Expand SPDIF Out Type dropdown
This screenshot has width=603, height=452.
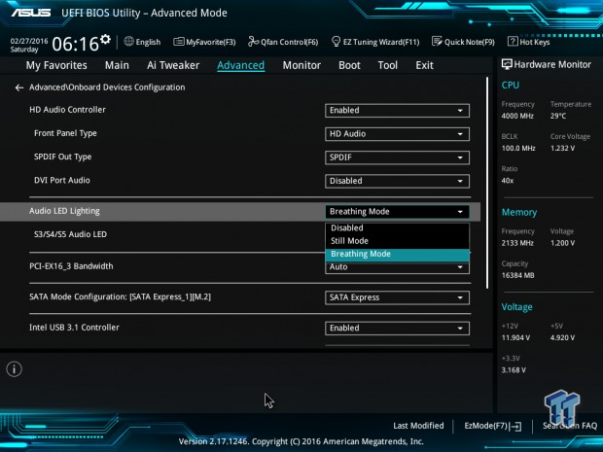397,157
